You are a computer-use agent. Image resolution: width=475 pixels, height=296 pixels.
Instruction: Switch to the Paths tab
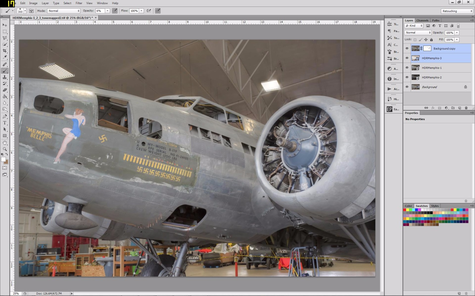(x=436, y=20)
